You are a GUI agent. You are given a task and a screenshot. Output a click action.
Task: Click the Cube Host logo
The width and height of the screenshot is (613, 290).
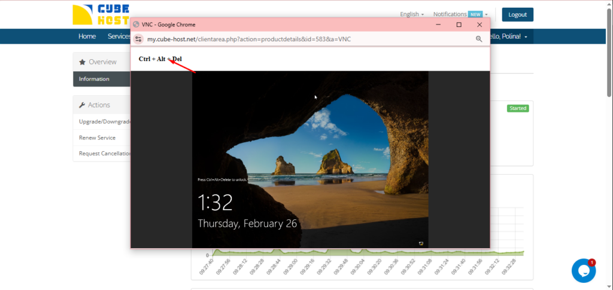tap(99, 14)
